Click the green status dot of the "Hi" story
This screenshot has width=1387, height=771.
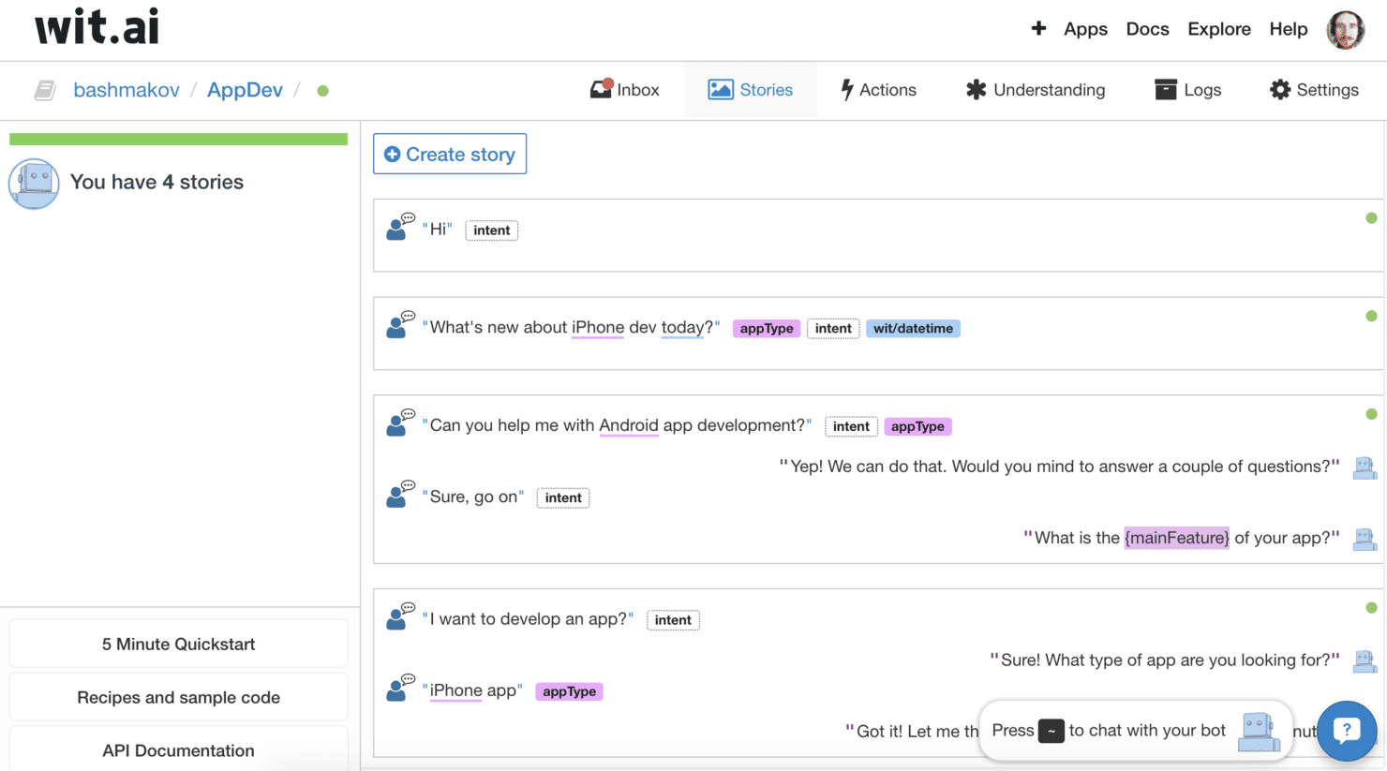pyautogui.click(x=1371, y=218)
